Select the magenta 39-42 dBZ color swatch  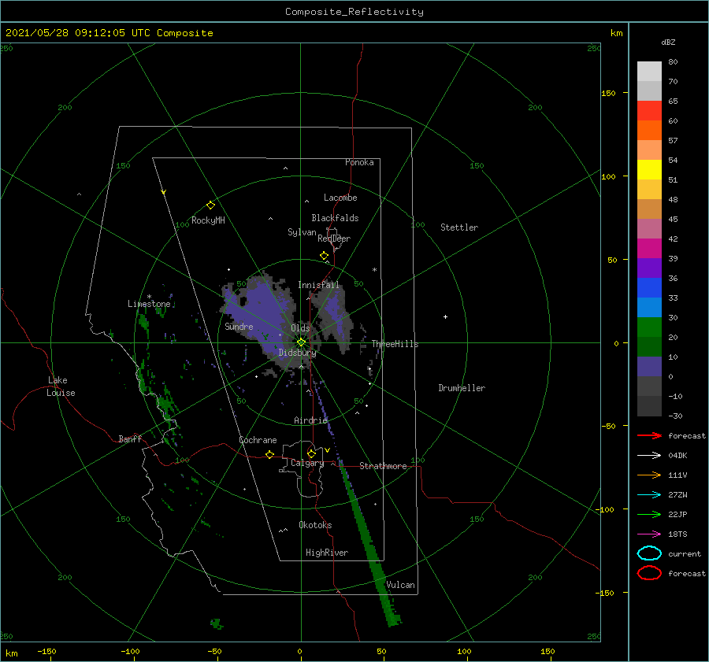(649, 249)
